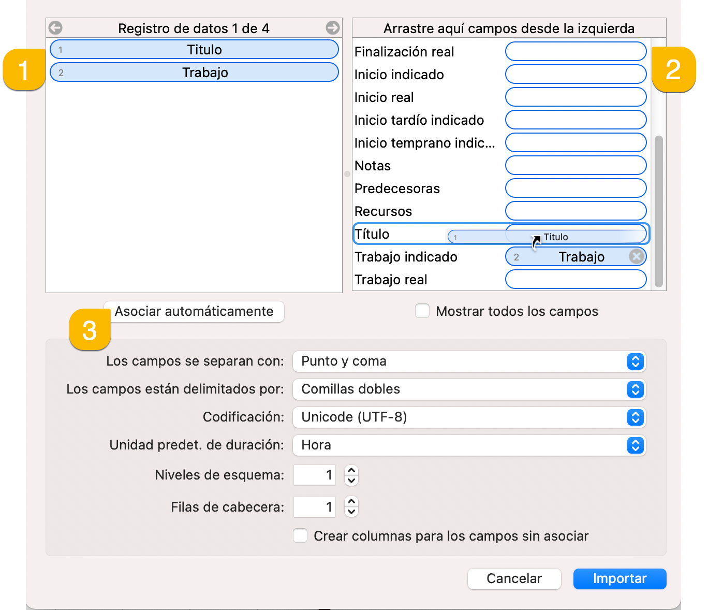This screenshot has height=610, width=708.
Task: Remove the Trabajo field mapping via its X icon
Action: coord(637,256)
